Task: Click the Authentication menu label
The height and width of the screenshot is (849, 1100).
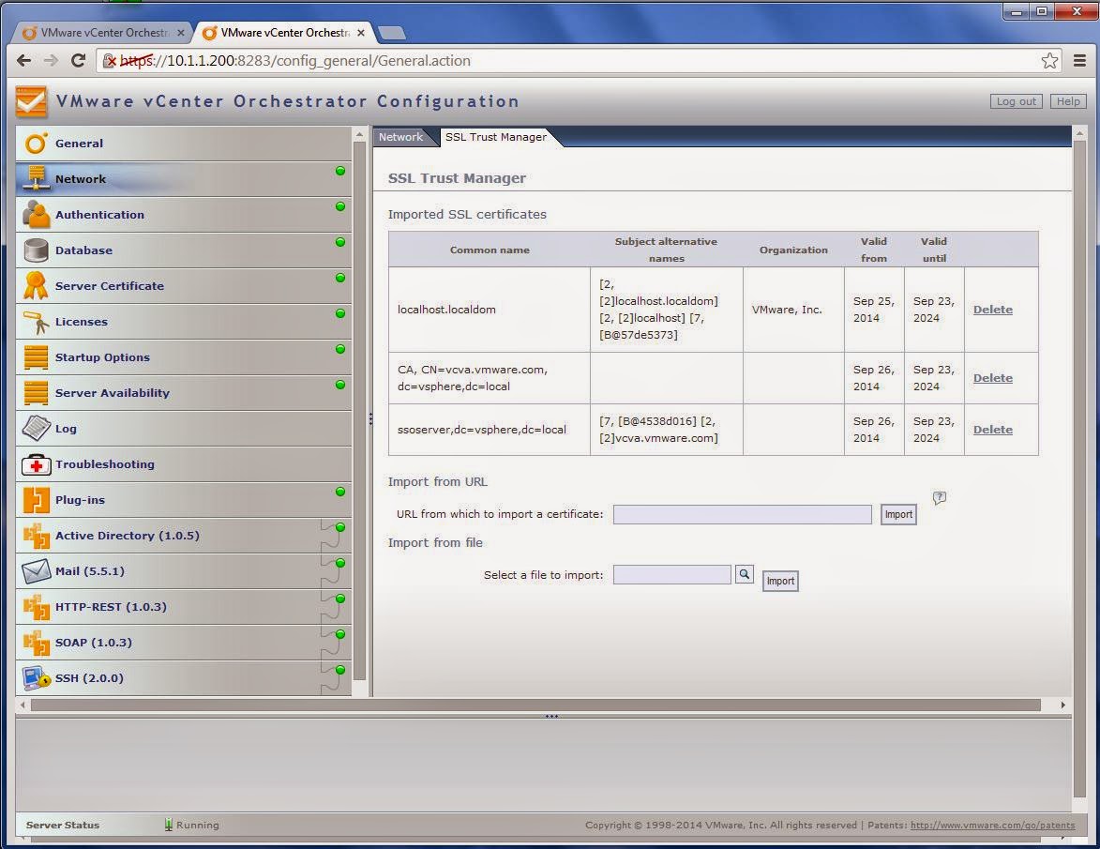Action: [99, 215]
